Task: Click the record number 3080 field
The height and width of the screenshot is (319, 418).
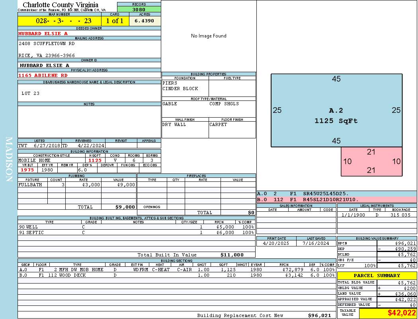Action: [139, 10]
